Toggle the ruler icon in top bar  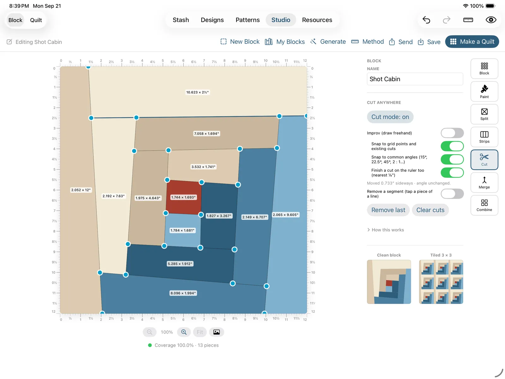click(x=468, y=20)
